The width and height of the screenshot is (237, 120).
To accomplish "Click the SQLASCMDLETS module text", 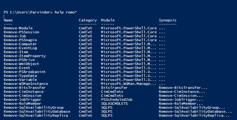I will (115, 104).
